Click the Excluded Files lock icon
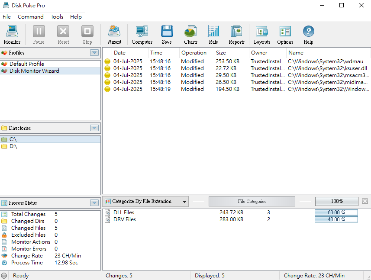 click(4, 235)
